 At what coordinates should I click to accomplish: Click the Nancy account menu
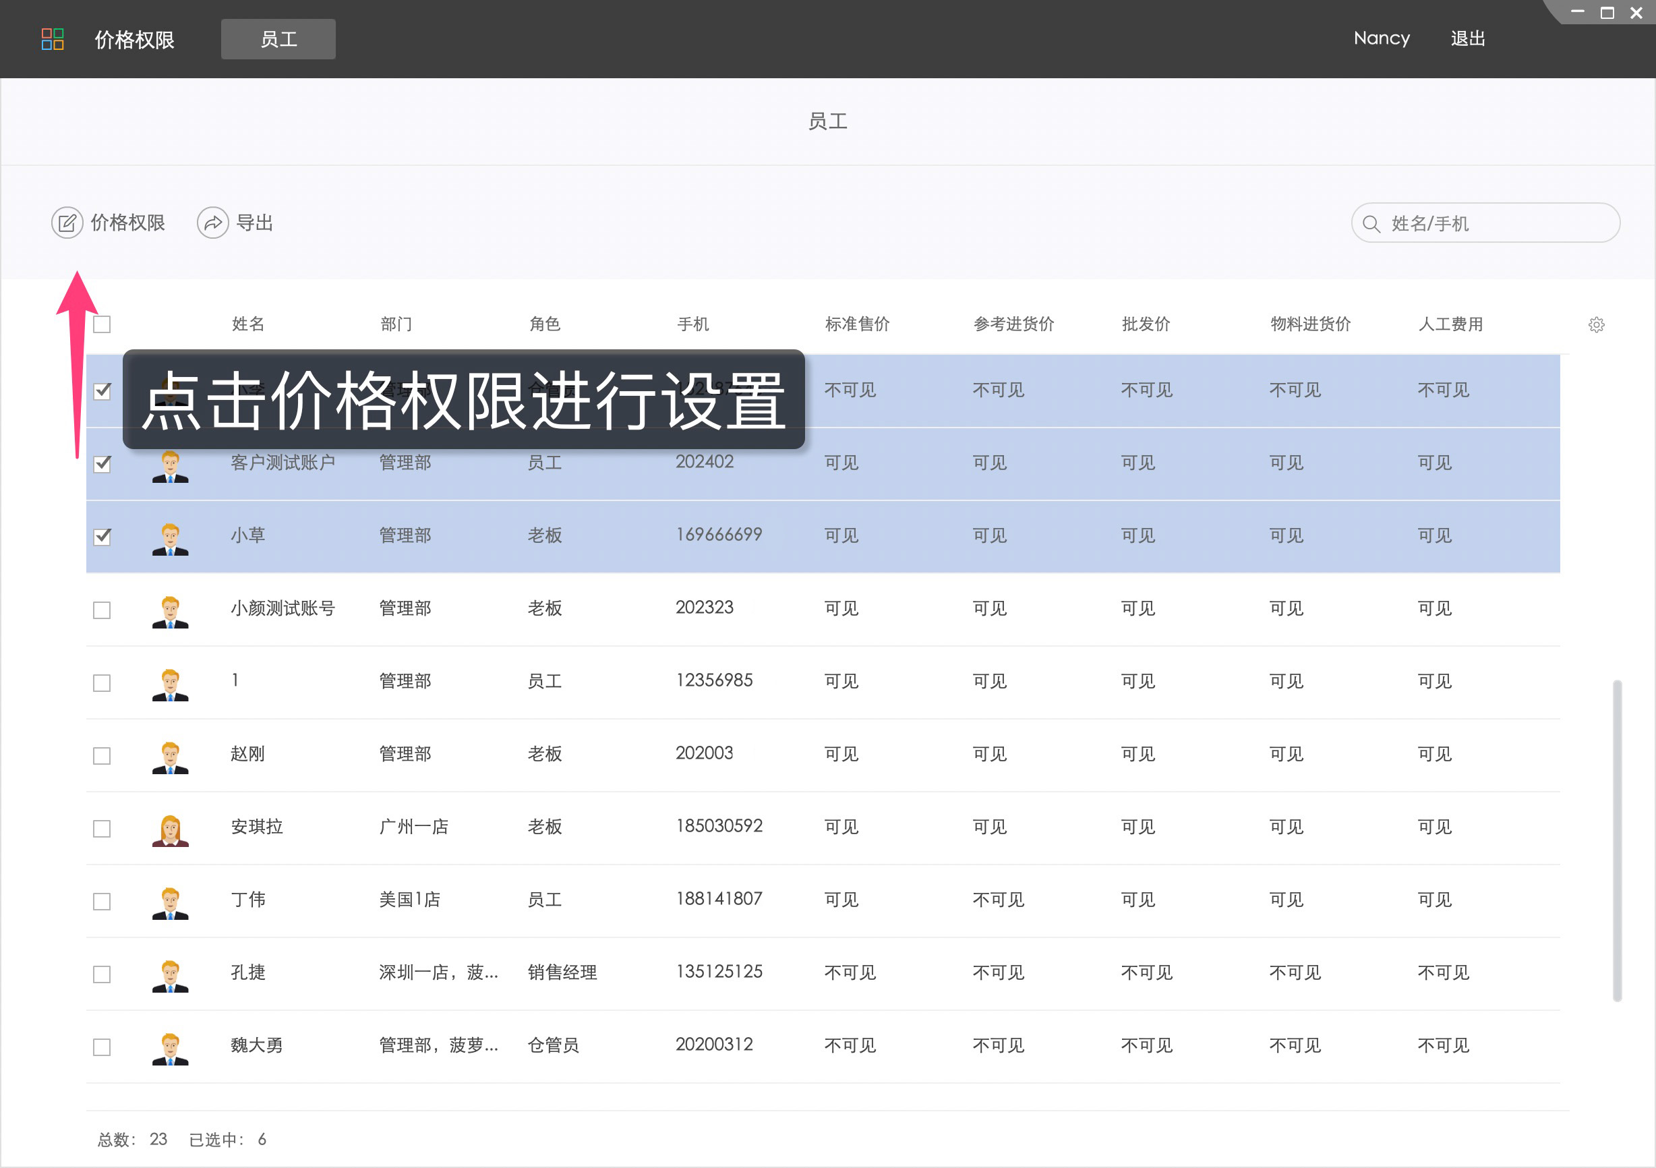1380,38
